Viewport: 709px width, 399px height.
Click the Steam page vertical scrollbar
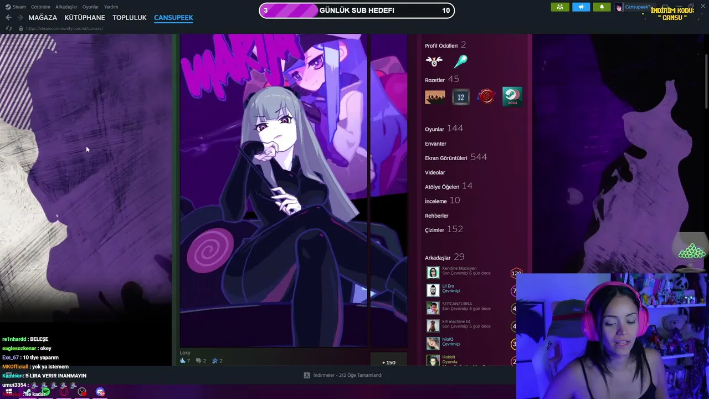click(706, 82)
